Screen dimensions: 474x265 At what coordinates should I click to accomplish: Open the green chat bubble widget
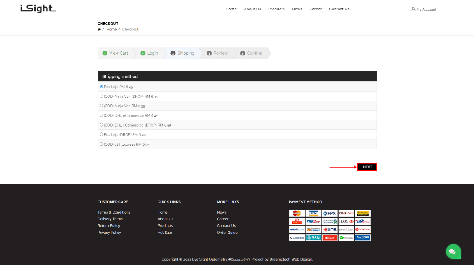tap(453, 251)
